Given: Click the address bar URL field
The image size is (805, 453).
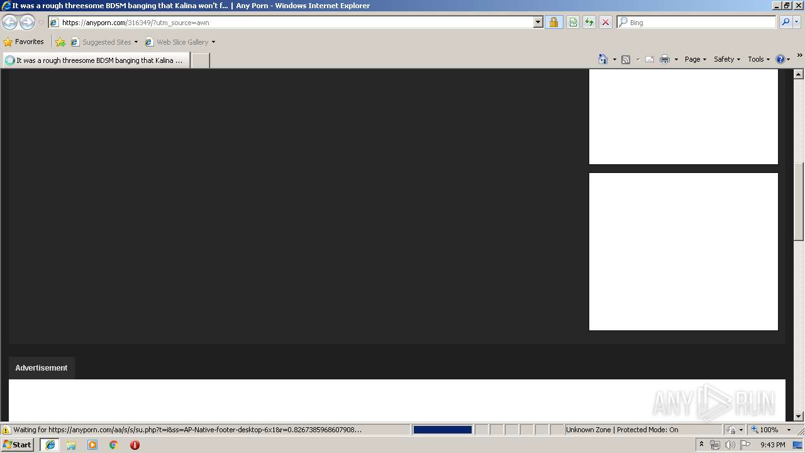Looking at the screenshot, I should pos(291,23).
